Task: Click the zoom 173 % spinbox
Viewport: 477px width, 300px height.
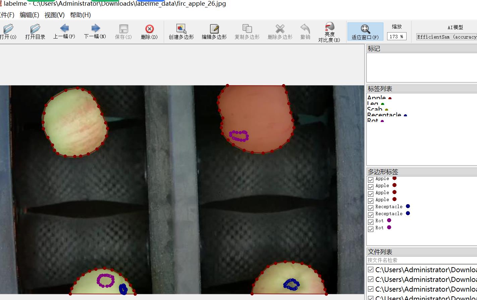Action: click(396, 37)
